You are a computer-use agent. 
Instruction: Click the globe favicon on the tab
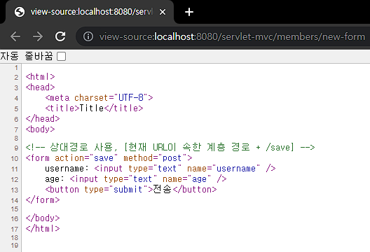(20, 12)
